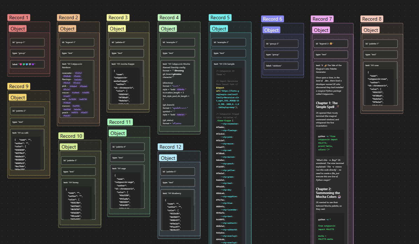Click the Object label inside Record 6
Viewport: 419px width, 244px height.
271,30
